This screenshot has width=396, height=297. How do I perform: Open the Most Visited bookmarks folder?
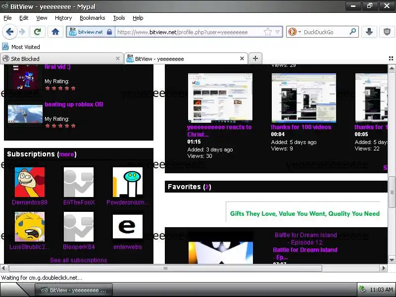21,47
